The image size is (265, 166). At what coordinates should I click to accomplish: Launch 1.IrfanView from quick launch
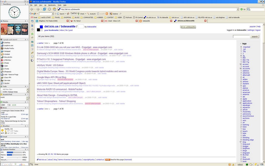pyautogui.click(x=6, y=60)
